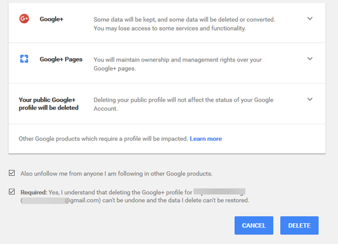Expand the Google+ Pages row chevron
338x244 pixels.
pyautogui.click(x=310, y=59)
